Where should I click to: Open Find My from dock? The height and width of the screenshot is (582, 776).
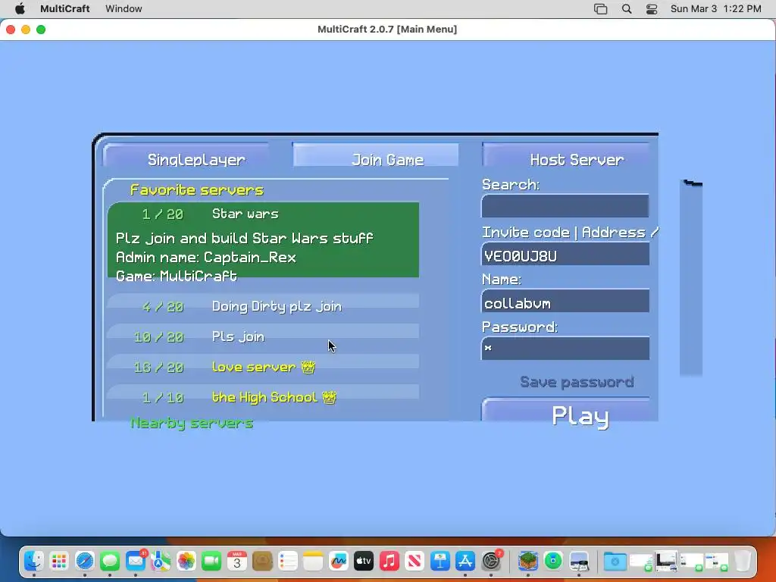click(x=553, y=561)
